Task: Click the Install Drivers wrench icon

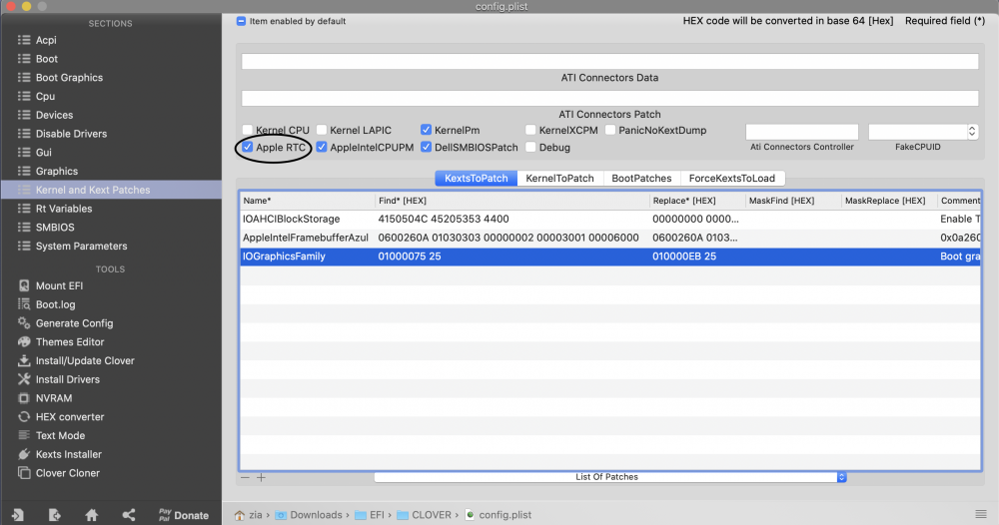Action: 25,380
